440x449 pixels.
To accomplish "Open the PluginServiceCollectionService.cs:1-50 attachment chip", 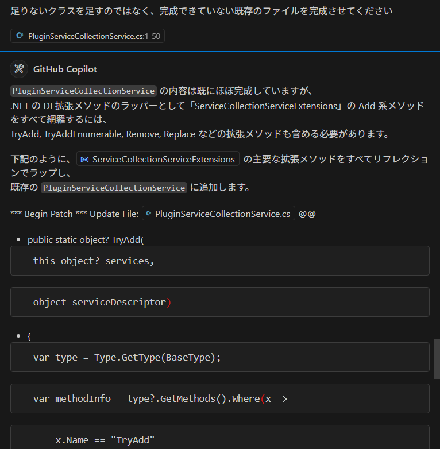I will click(x=87, y=36).
